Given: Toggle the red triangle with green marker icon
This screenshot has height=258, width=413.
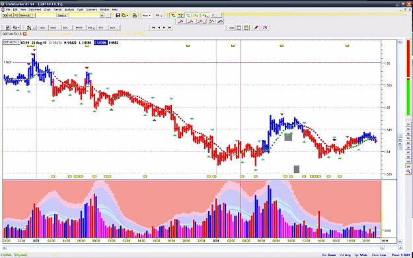Looking at the screenshot, I should (180, 16).
